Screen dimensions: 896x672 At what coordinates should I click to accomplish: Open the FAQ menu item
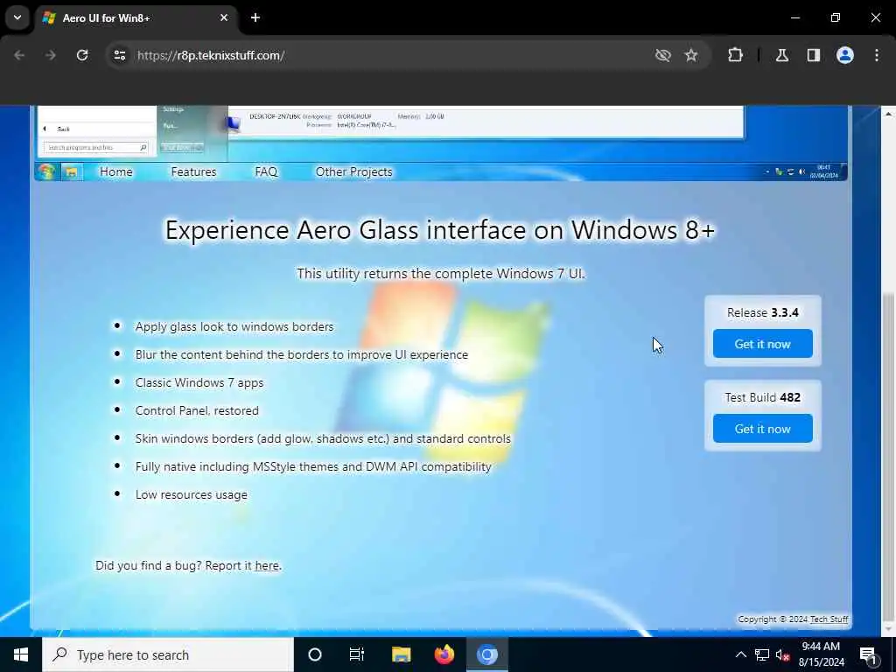point(266,172)
